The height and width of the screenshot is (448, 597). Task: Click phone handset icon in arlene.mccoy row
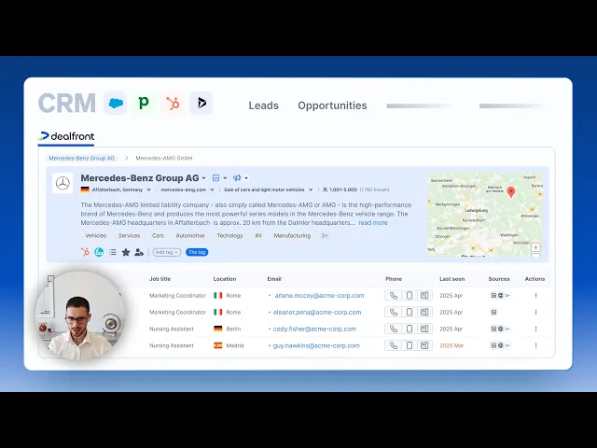click(394, 296)
